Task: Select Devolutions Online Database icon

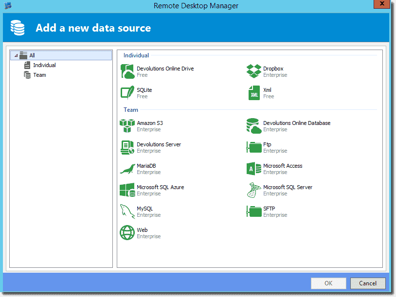Action: click(254, 126)
